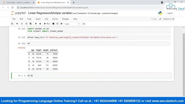Click the 'weight' column header
This screenshot has width=185, height=104.
click(46, 50)
